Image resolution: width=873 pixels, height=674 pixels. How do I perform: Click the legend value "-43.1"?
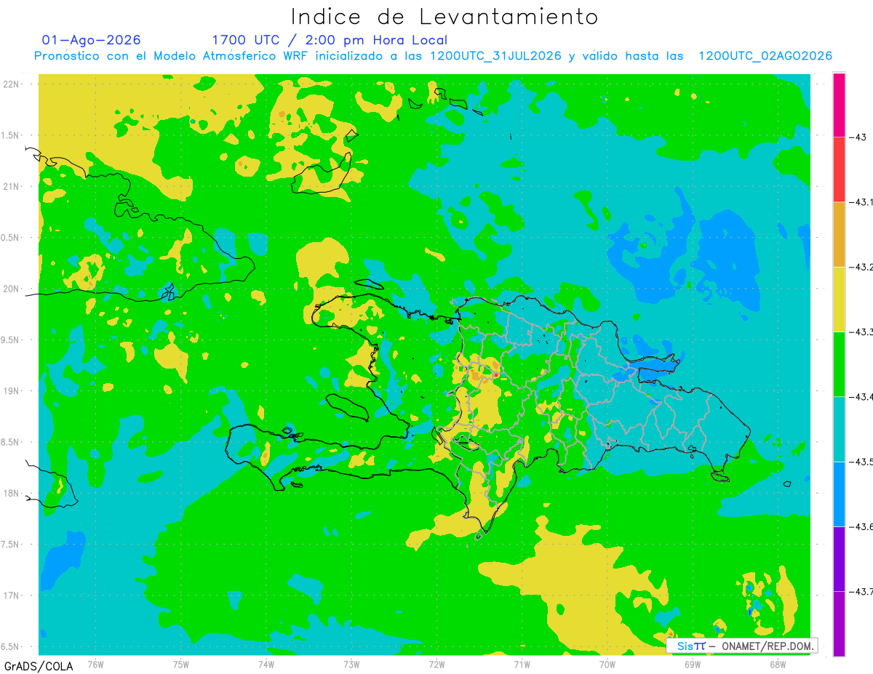click(861, 202)
